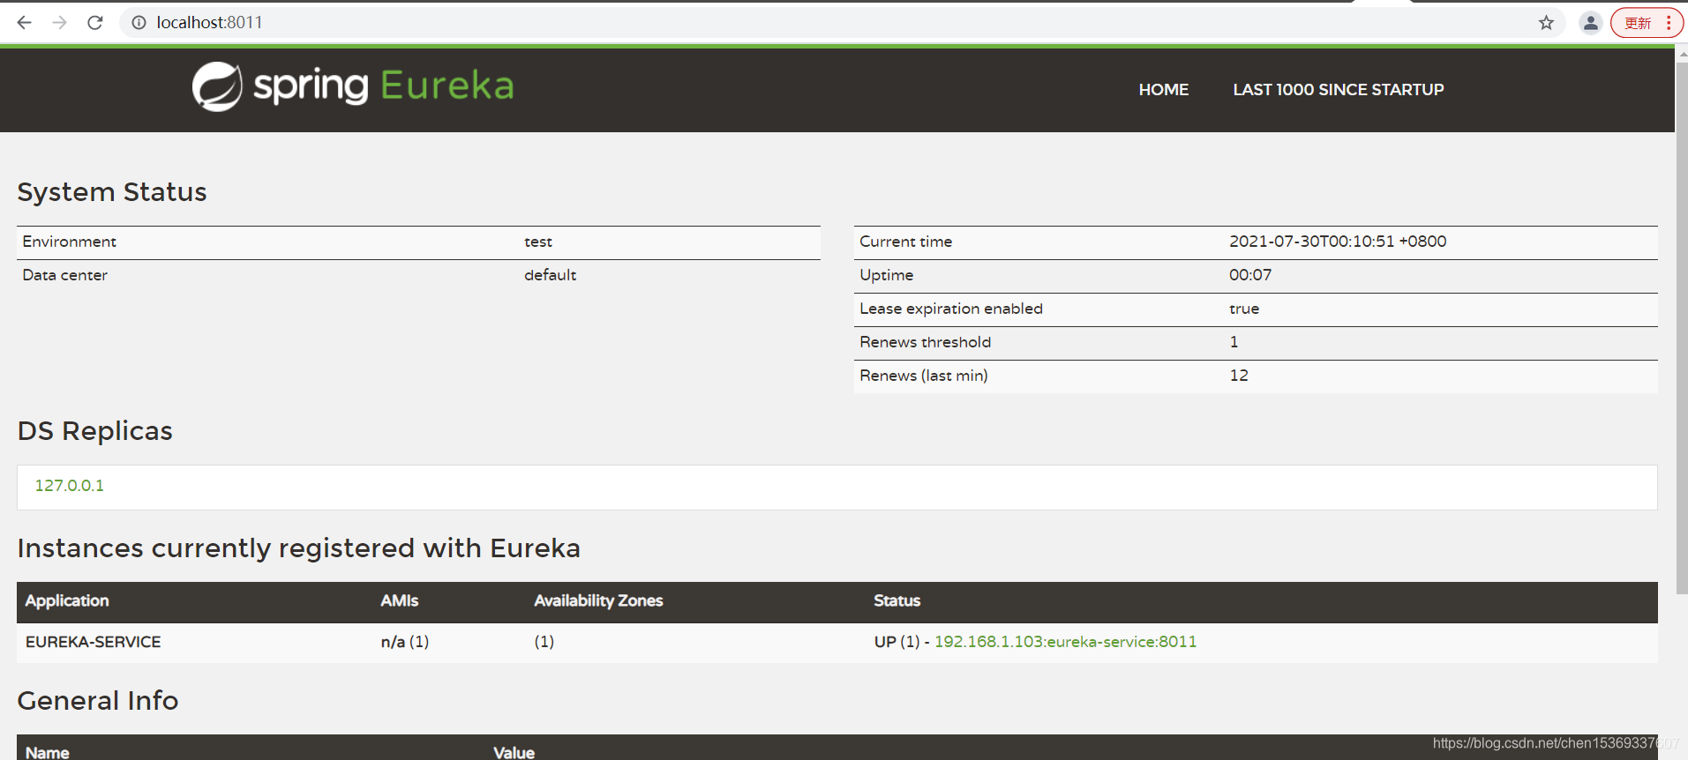Viewport: 1688px width, 760px height.
Task: Click the Status column header
Action: [897, 600]
